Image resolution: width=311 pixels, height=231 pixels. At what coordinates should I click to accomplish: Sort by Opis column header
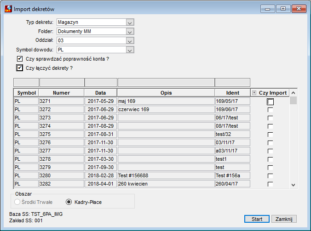click(x=166, y=93)
